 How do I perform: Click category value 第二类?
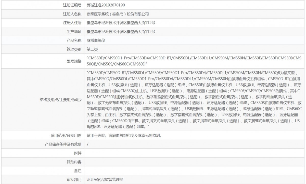point(92,49)
